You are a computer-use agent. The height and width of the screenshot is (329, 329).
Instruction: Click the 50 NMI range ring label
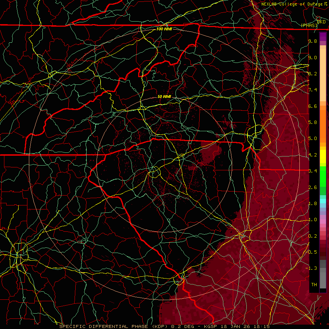point(164,97)
